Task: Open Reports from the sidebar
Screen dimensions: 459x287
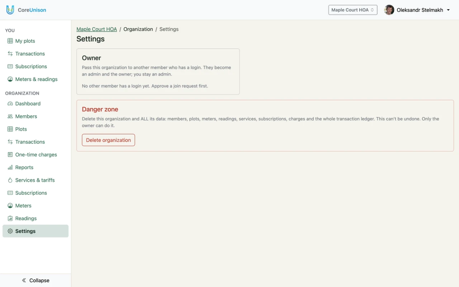Action: point(36,168)
